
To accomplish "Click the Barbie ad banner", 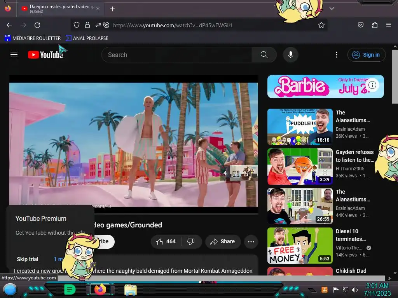I will point(325,87).
